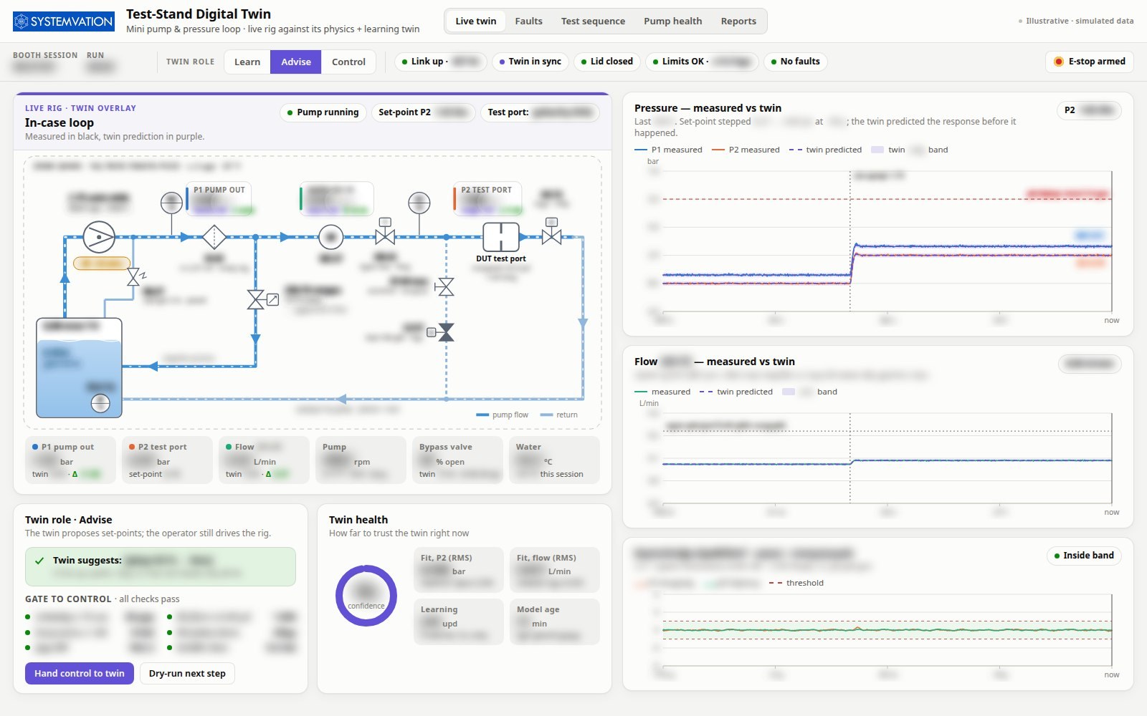The height and width of the screenshot is (716, 1147).
Task: Toggle P1 measured series in pressure legend
Action: pos(668,150)
